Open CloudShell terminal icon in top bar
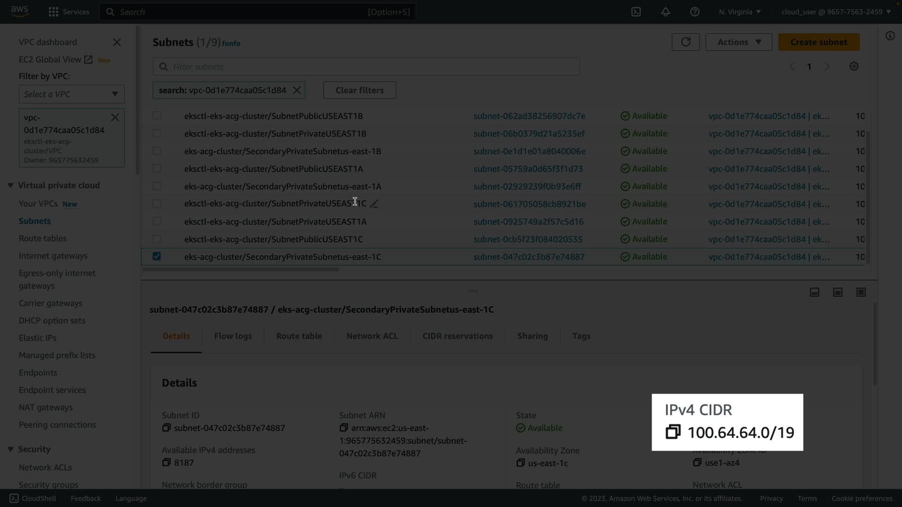 pyautogui.click(x=636, y=12)
